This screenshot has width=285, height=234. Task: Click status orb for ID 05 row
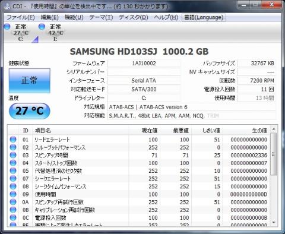pos(13,170)
